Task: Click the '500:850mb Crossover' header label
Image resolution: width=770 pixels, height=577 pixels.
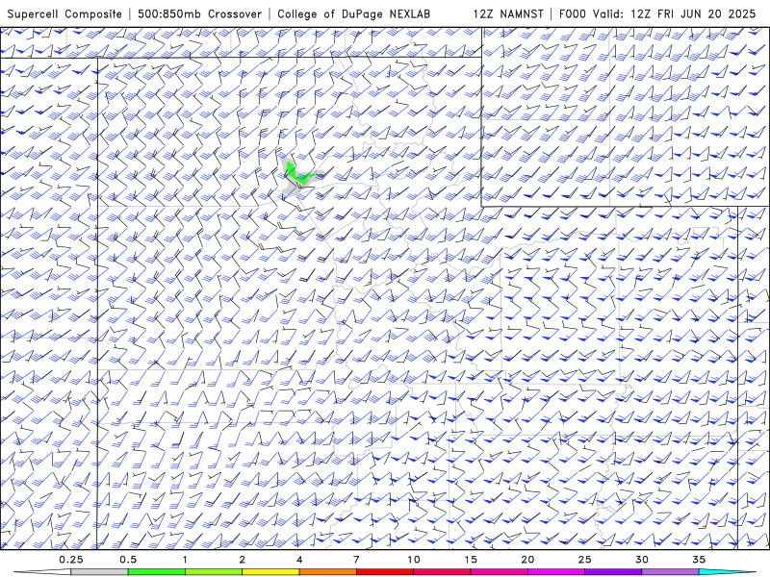Action: click(200, 13)
